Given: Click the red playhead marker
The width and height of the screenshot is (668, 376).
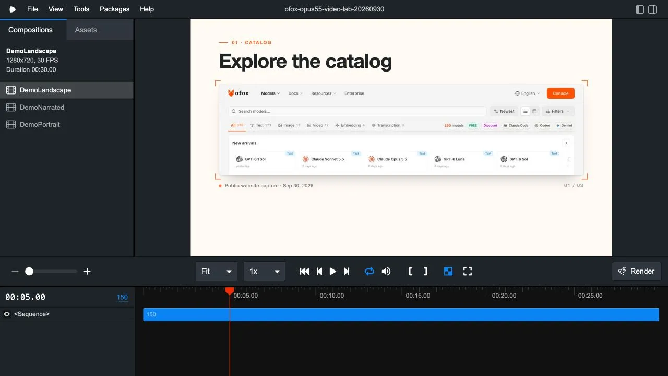Looking at the screenshot, I should point(230,290).
